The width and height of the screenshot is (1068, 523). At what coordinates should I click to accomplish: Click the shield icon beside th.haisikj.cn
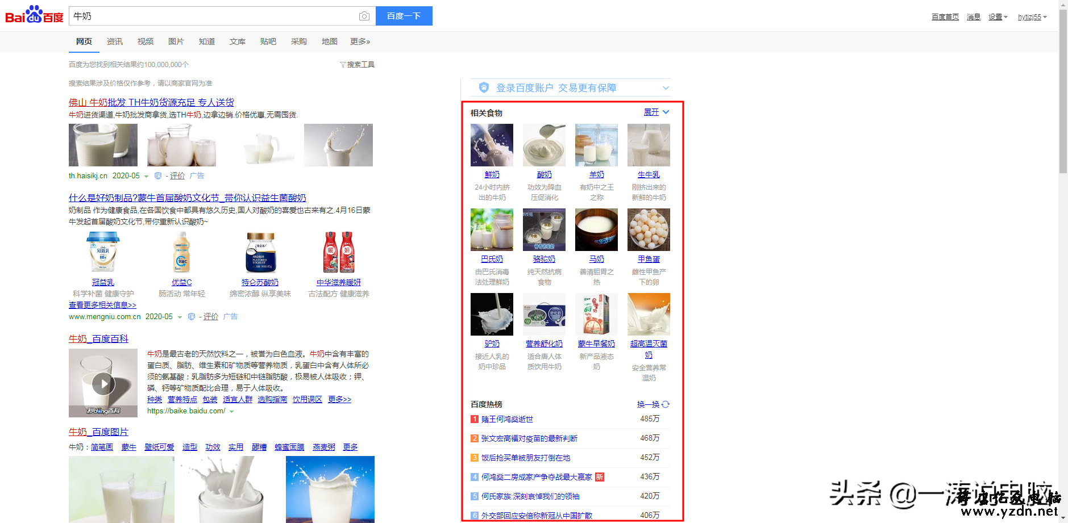tap(158, 176)
